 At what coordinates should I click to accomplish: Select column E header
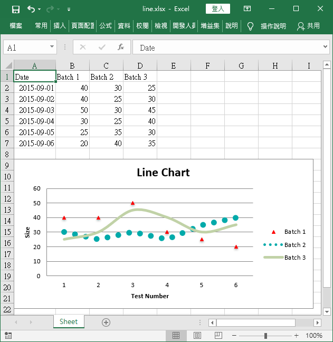click(x=174, y=65)
